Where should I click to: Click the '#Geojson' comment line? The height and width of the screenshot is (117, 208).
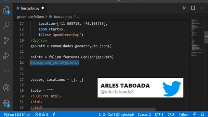(39, 40)
